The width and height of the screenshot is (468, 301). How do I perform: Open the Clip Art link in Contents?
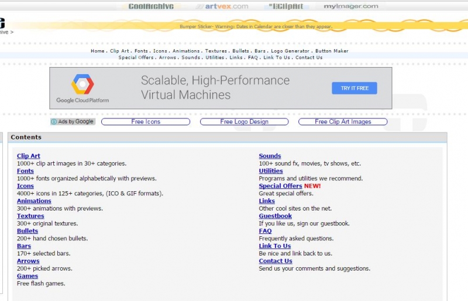[x=29, y=156]
